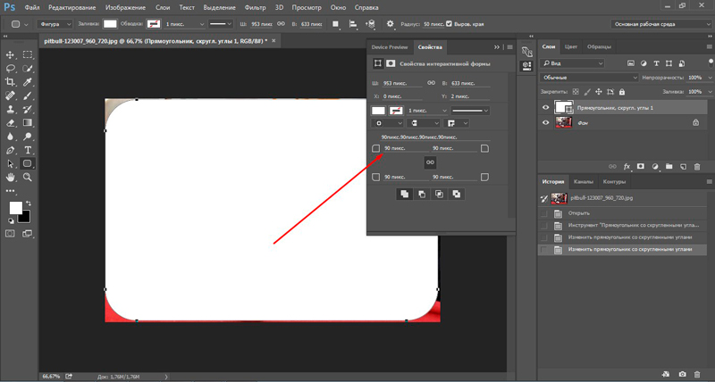
Task: Toggle visibility of the rounded rectangle layer
Action: (x=546, y=107)
